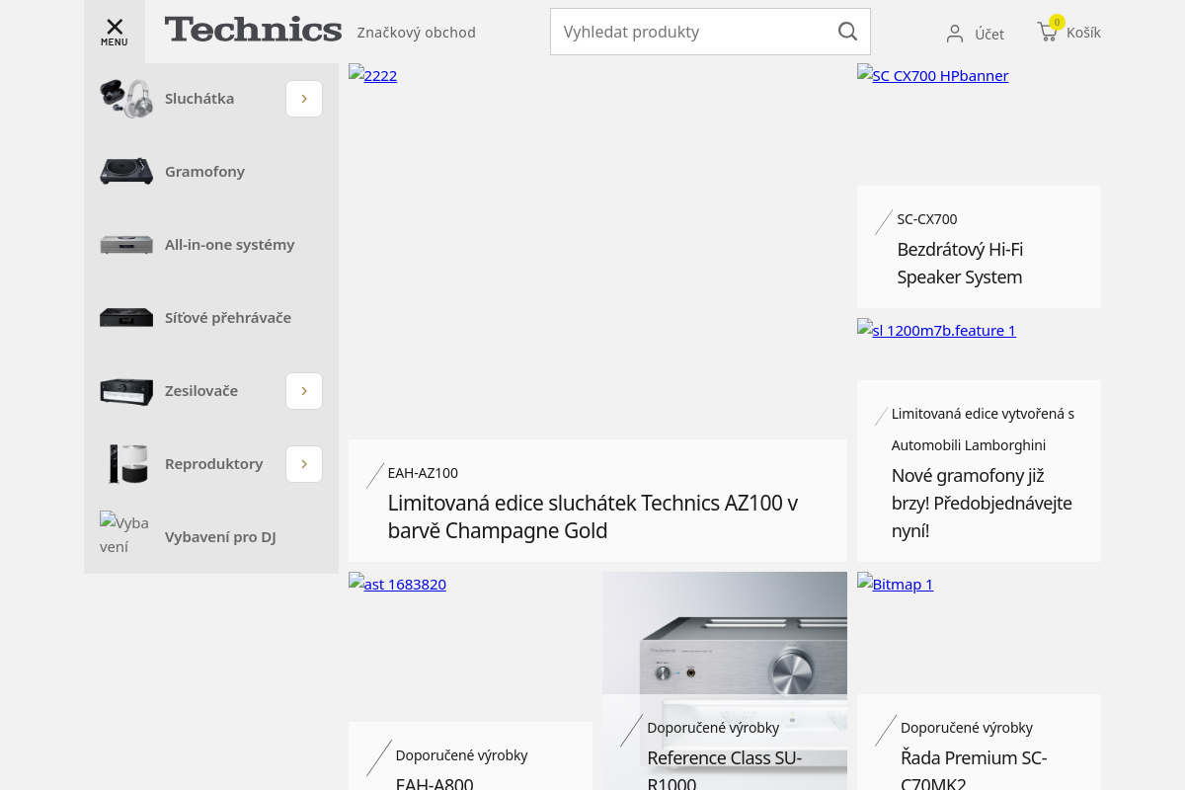Click the Zesilovače amplifier thumbnail
Screen dimensions: 1185x790
tap(126, 391)
